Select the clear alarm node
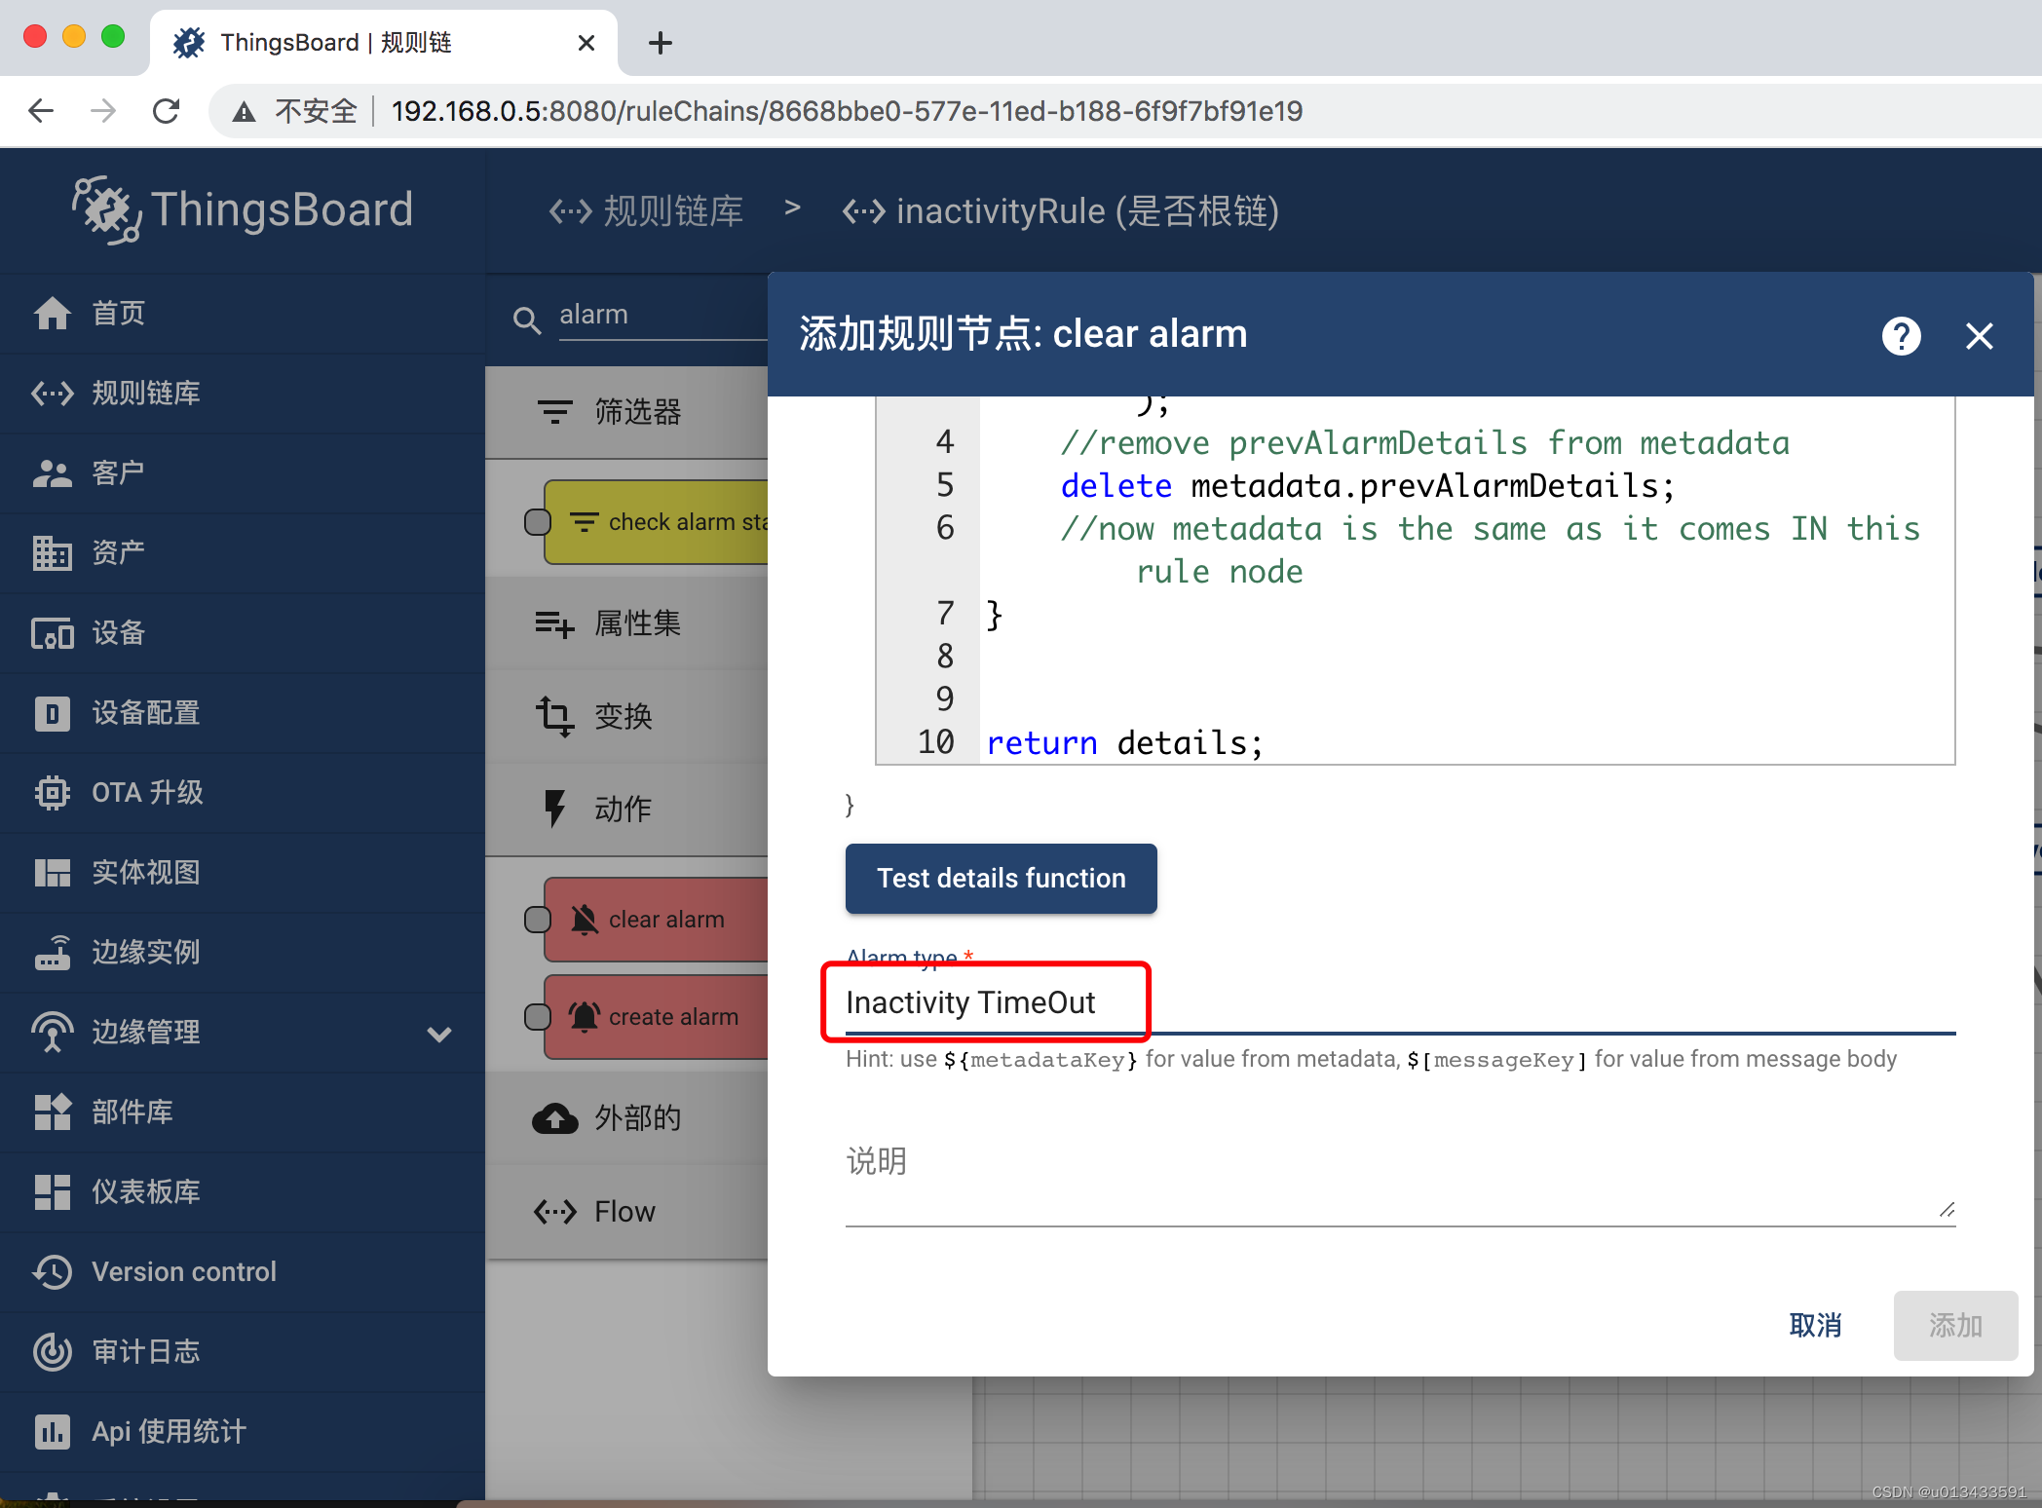This screenshot has height=1508, width=2042. pos(657,920)
